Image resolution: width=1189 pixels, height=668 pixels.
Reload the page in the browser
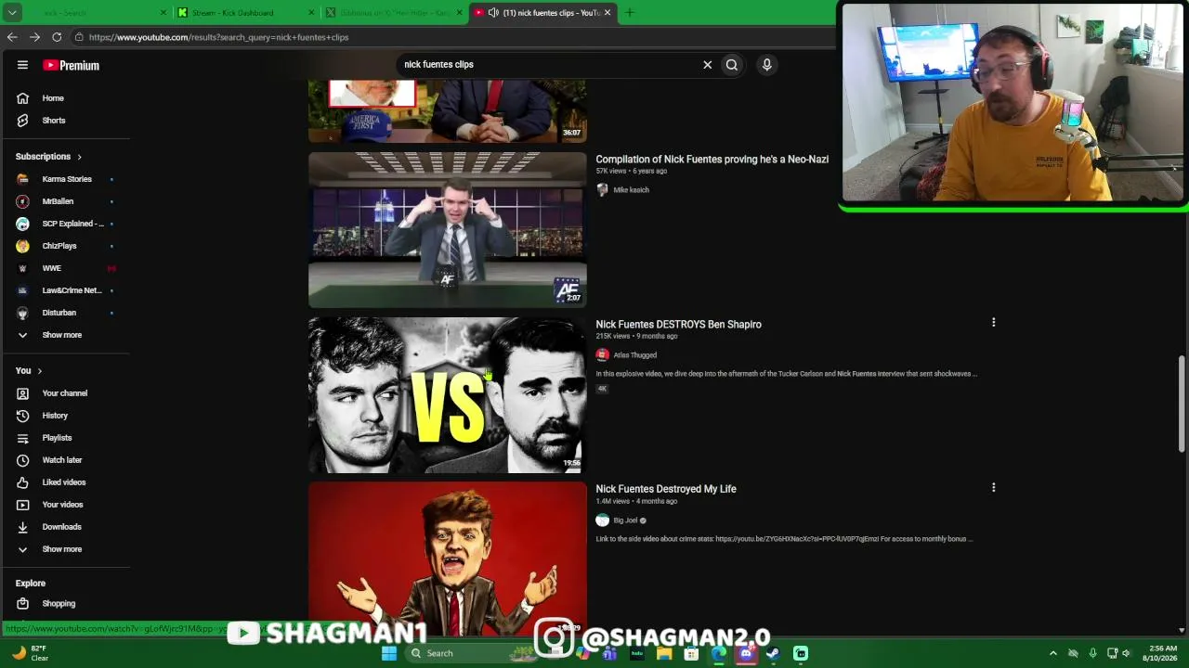[57, 37]
